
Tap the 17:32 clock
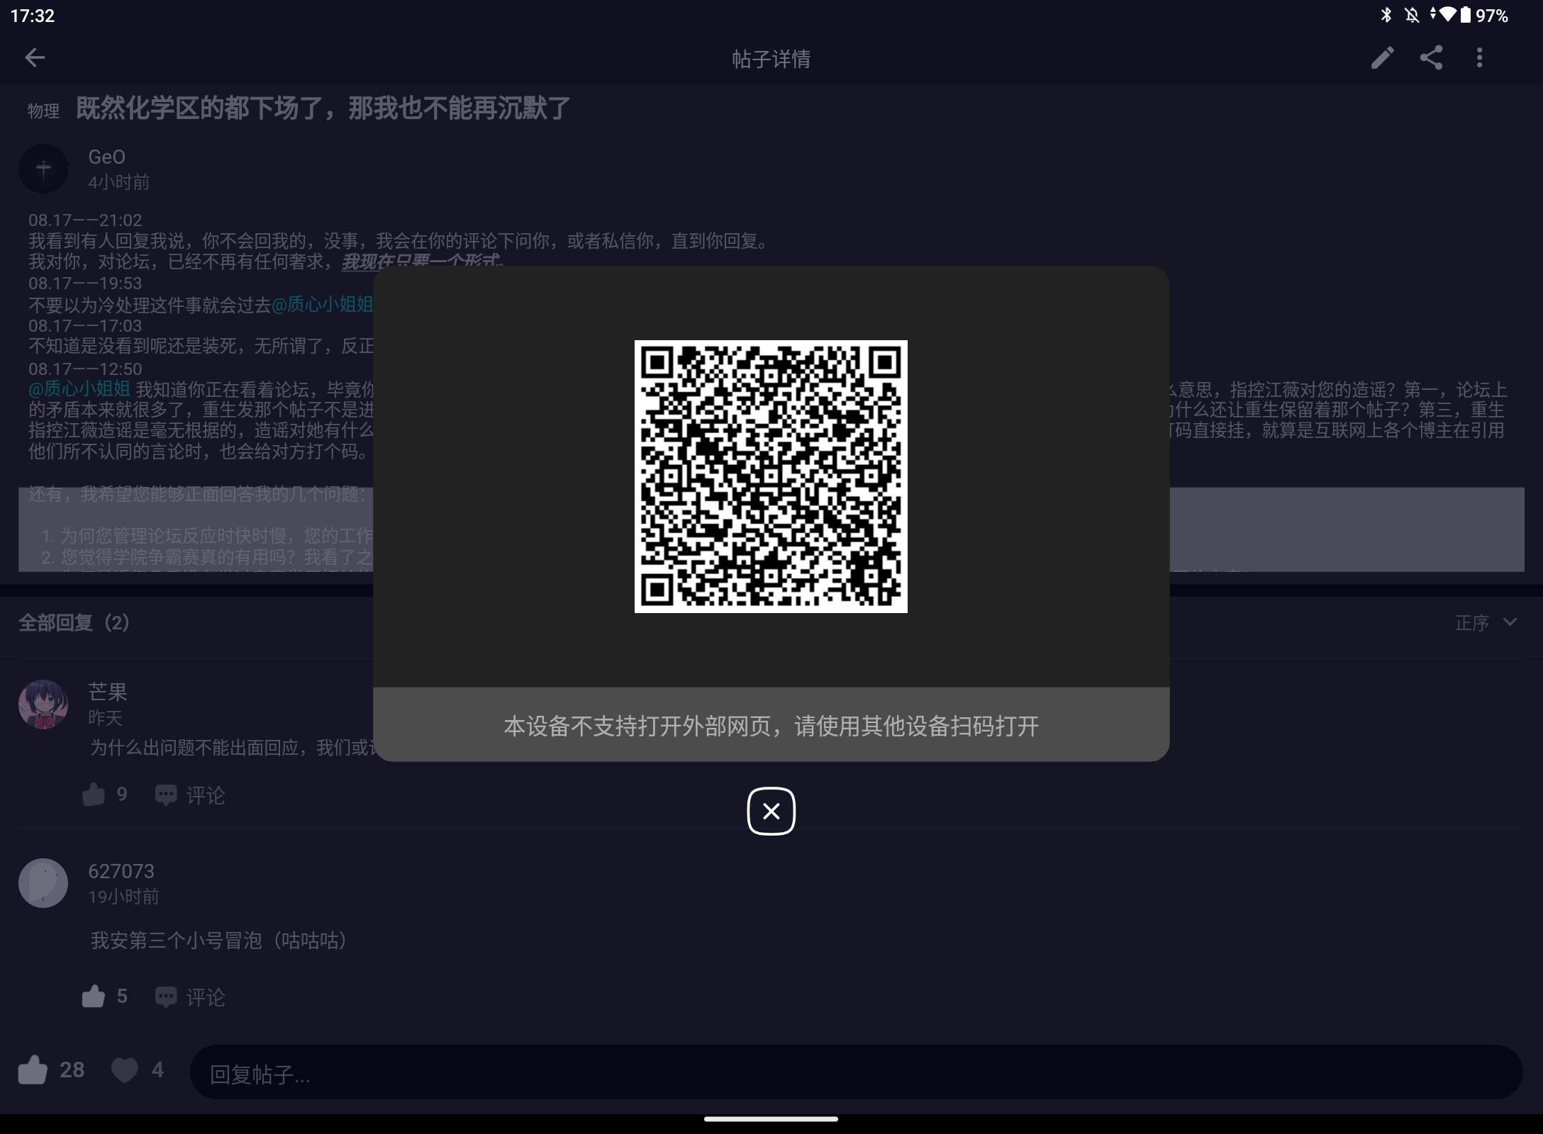[x=33, y=16]
